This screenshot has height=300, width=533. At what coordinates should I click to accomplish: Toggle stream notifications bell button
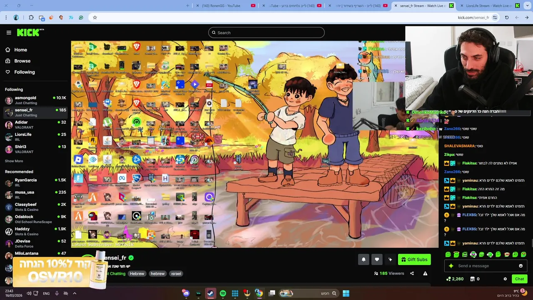pyautogui.click(x=364, y=260)
